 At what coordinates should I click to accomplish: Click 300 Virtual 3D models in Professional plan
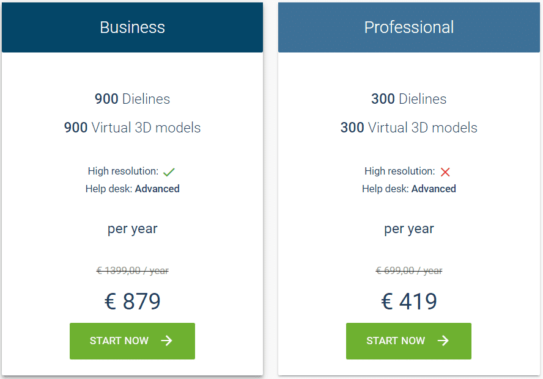point(408,128)
